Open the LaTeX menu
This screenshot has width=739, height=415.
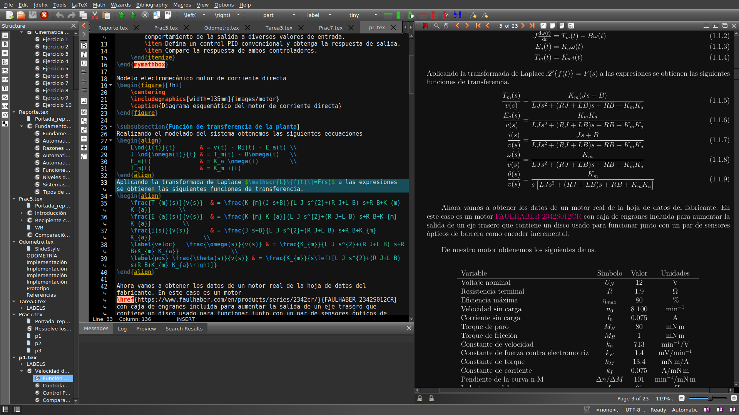pos(79,5)
